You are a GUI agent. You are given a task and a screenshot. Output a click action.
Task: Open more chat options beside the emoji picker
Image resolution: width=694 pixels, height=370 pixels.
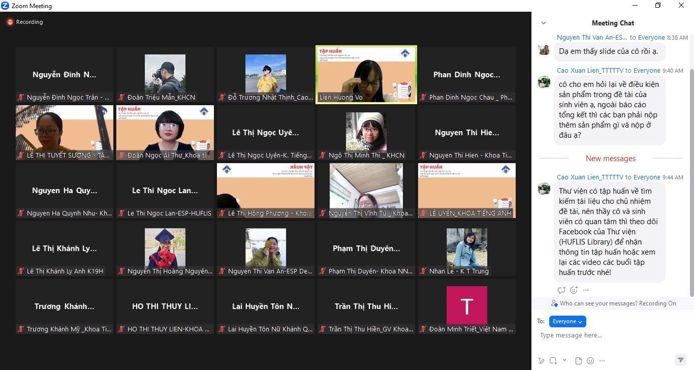click(x=602, y=361)
